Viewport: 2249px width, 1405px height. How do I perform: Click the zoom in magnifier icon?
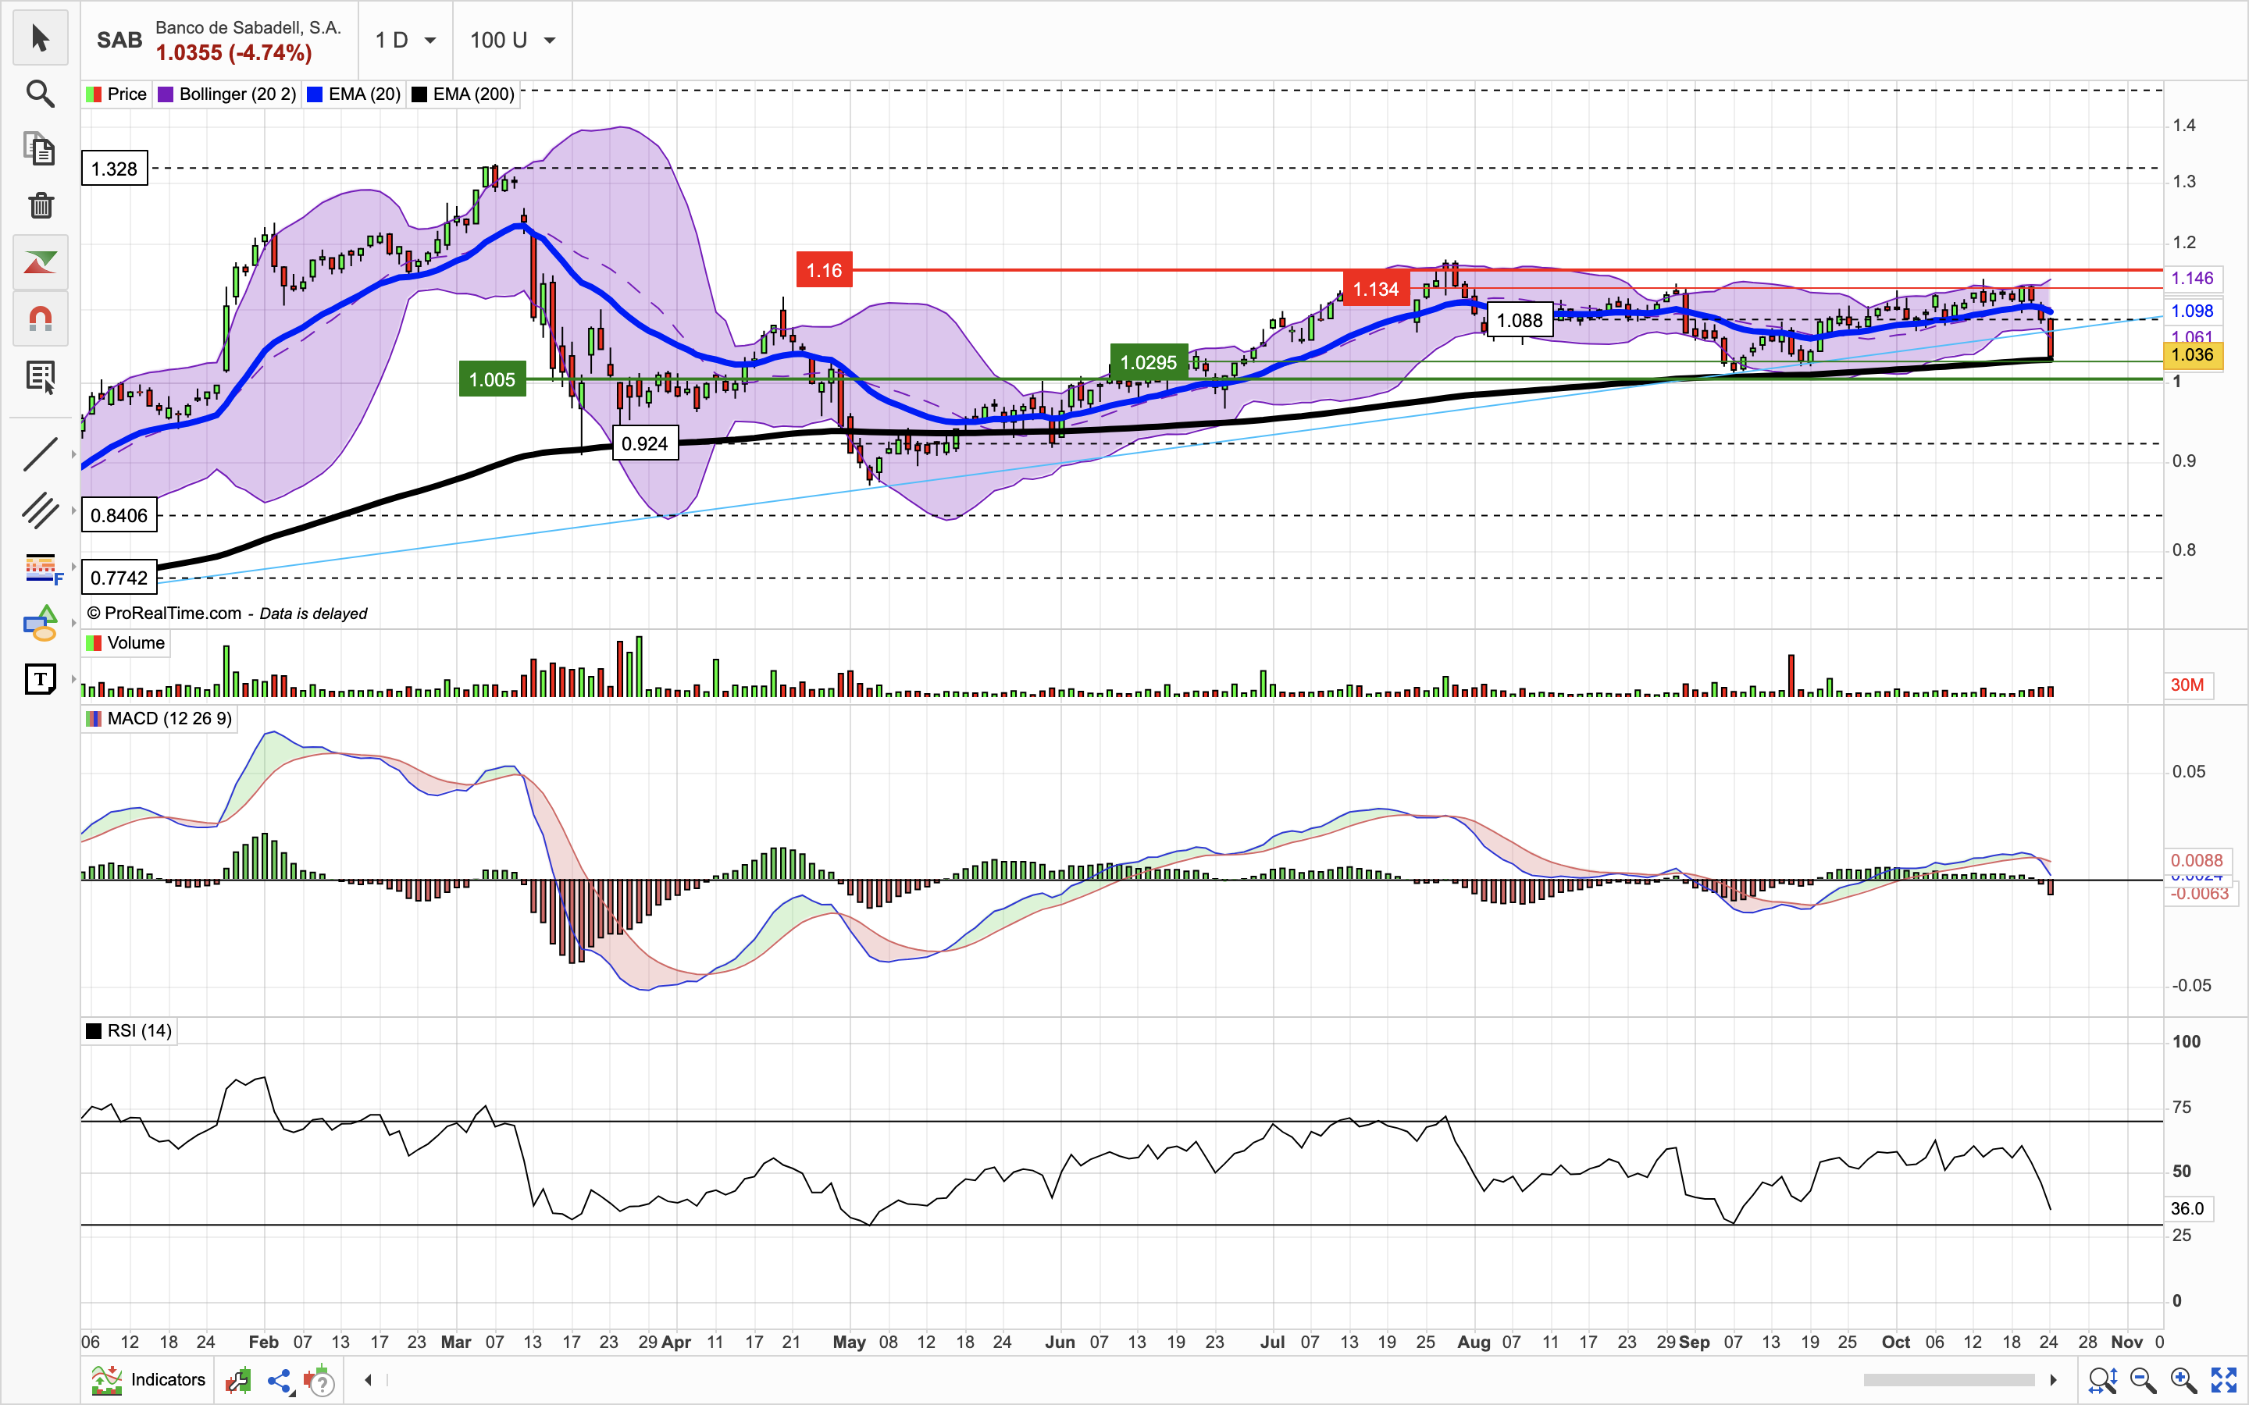(x=2183, y=1380)
